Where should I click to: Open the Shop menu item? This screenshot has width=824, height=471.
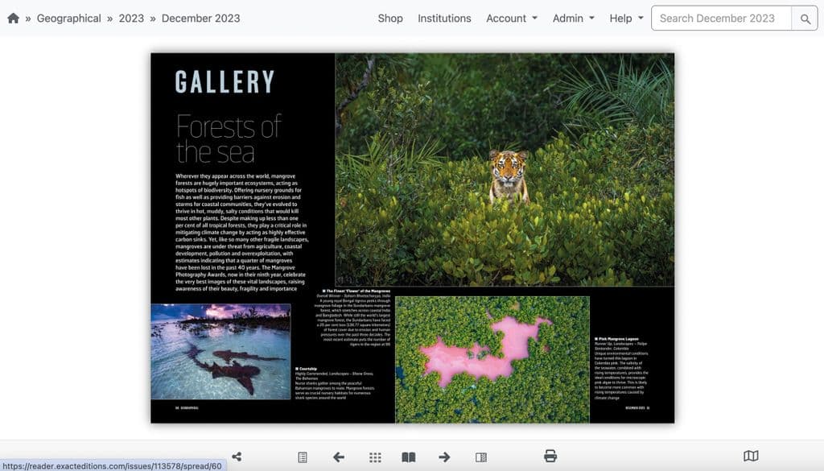390,19
